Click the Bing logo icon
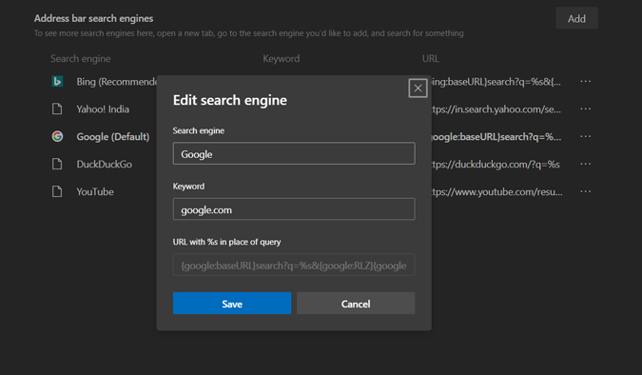The width and height of the screenshot is (642, 375). click(x=57, y=82)
